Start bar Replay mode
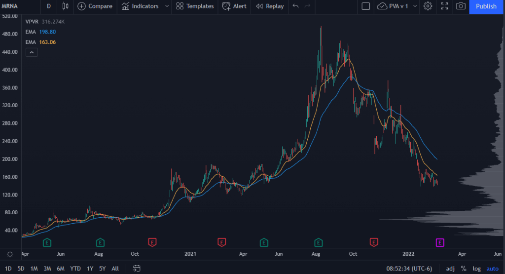Screen dimensions: 505x274 click(x=270, y=6)
